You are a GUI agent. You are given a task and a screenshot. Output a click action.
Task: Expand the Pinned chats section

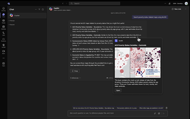pos(12,21)
